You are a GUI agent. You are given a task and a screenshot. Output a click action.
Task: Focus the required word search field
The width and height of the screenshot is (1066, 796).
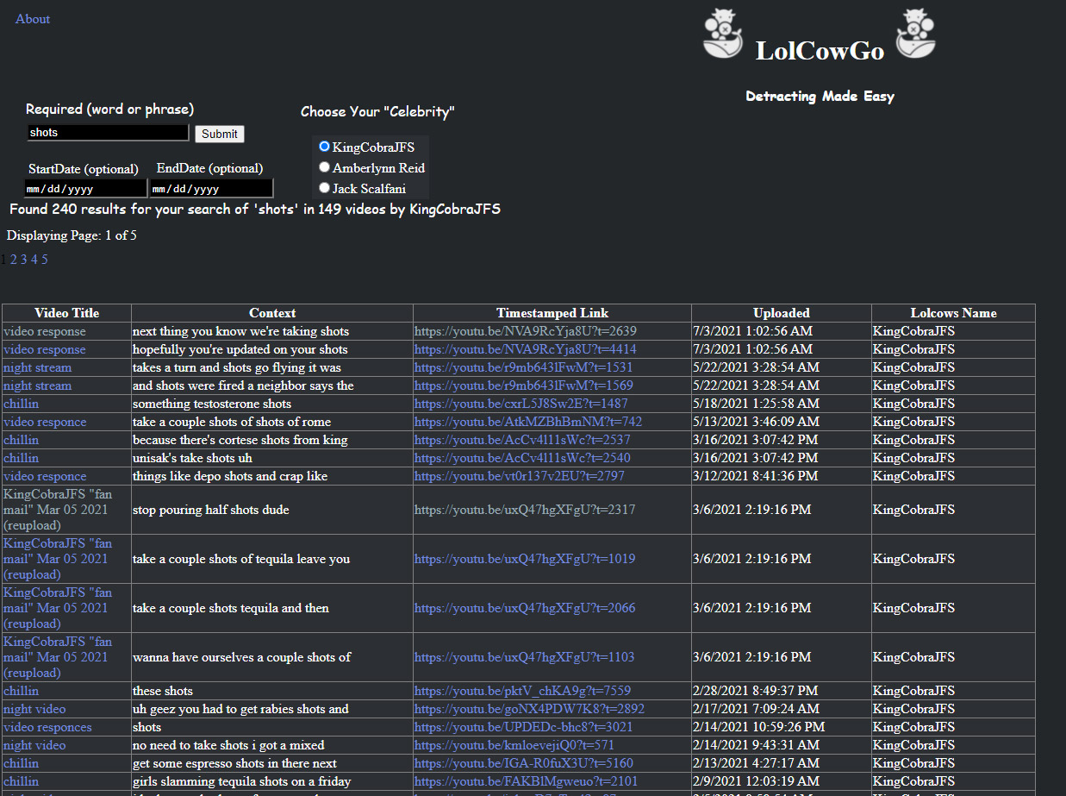tap(108, 133)
